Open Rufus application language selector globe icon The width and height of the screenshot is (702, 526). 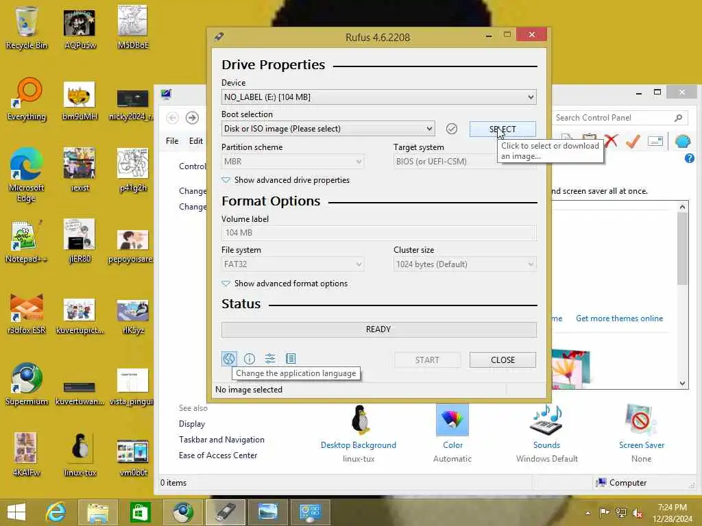point(229,358)
